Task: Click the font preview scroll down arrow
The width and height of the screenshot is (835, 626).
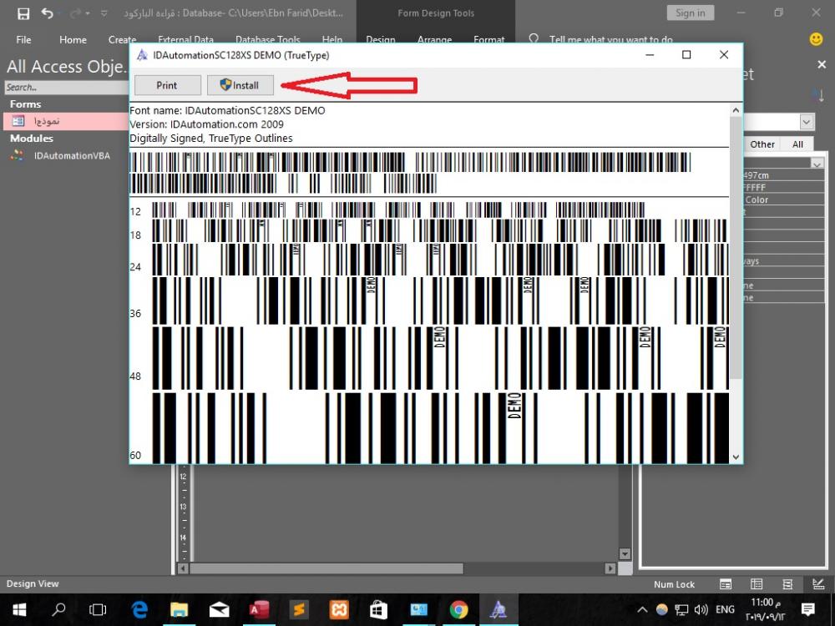Action: [736, 457]
